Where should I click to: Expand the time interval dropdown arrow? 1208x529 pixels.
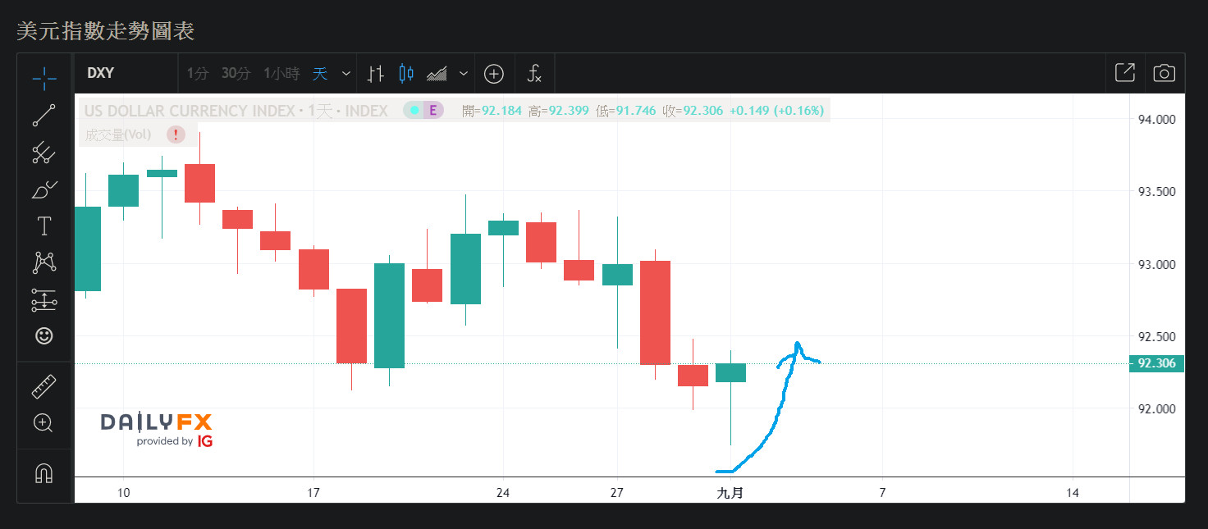pos(346,74)
